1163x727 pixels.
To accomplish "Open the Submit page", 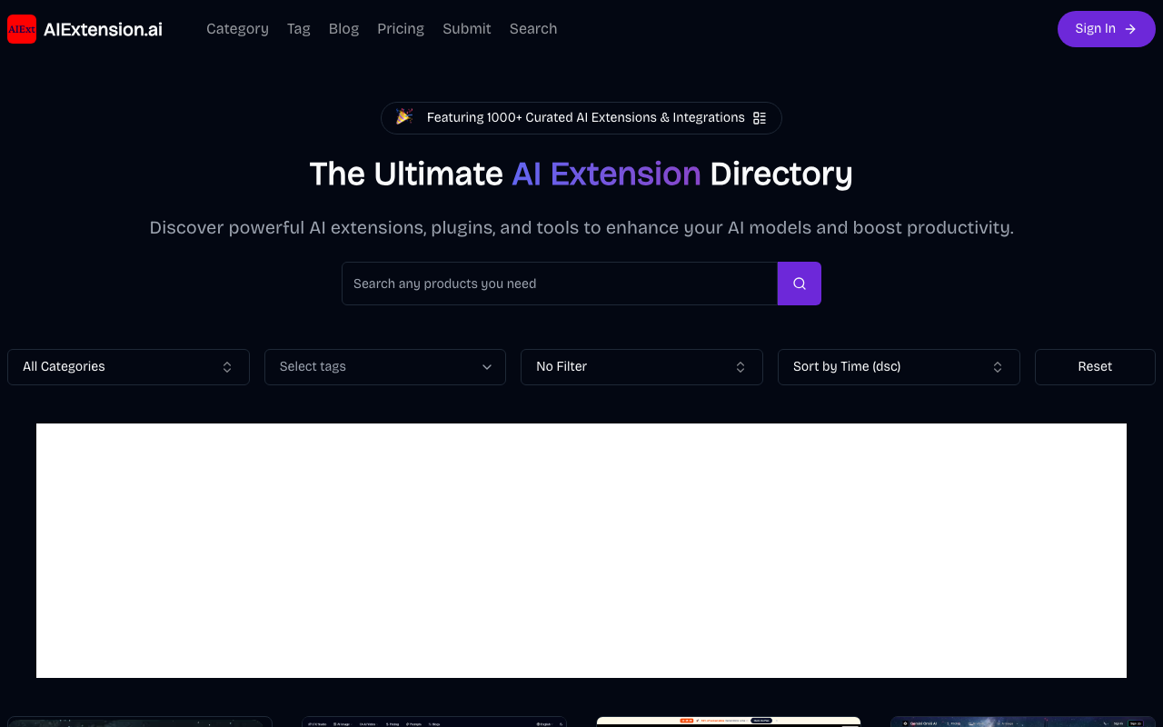I will click(x=467, y=29).
